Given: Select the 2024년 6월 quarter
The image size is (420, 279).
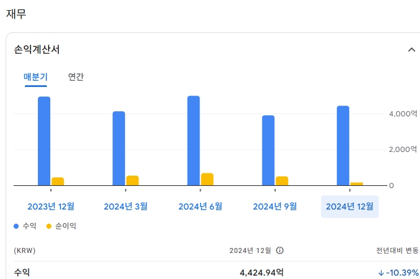Looking at the screenshot, I should pyautogui.click(x=200, y=206).
